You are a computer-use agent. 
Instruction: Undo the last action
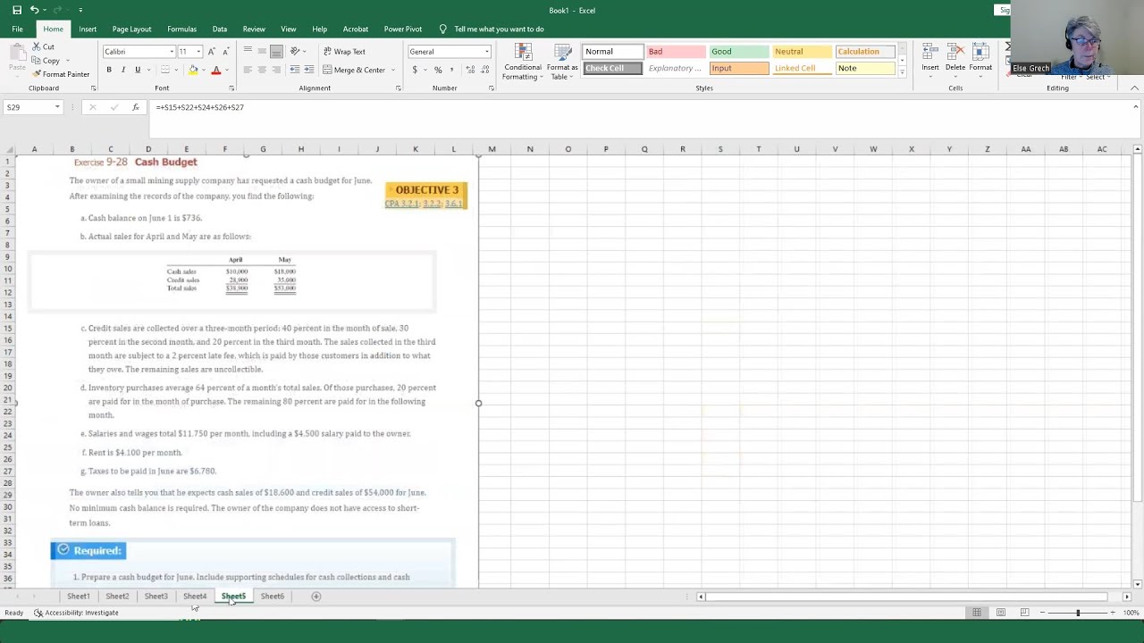pos(35,10)
